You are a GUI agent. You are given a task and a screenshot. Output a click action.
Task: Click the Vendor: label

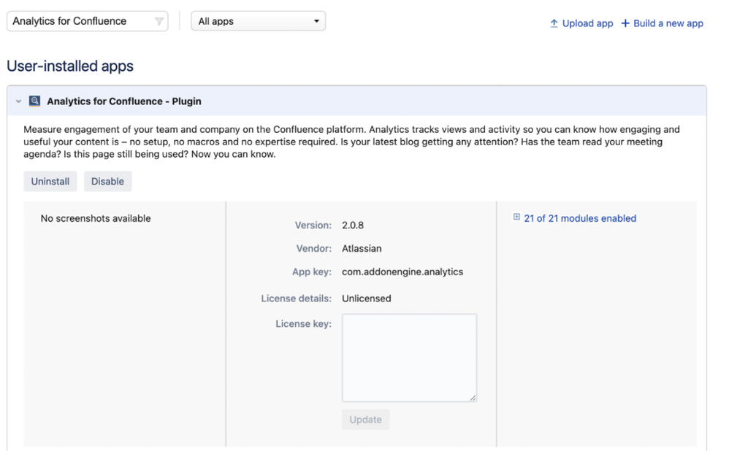[x=314, y=249]
